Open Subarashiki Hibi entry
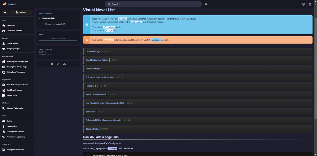The height and width of the screenshot is (156, 317). (104, 120)
